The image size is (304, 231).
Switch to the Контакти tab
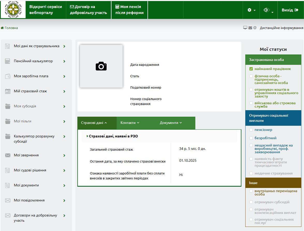point(130,123)
